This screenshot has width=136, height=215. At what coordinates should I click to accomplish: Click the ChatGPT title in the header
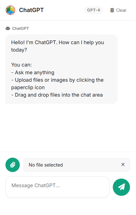click(x=31, y=10)
